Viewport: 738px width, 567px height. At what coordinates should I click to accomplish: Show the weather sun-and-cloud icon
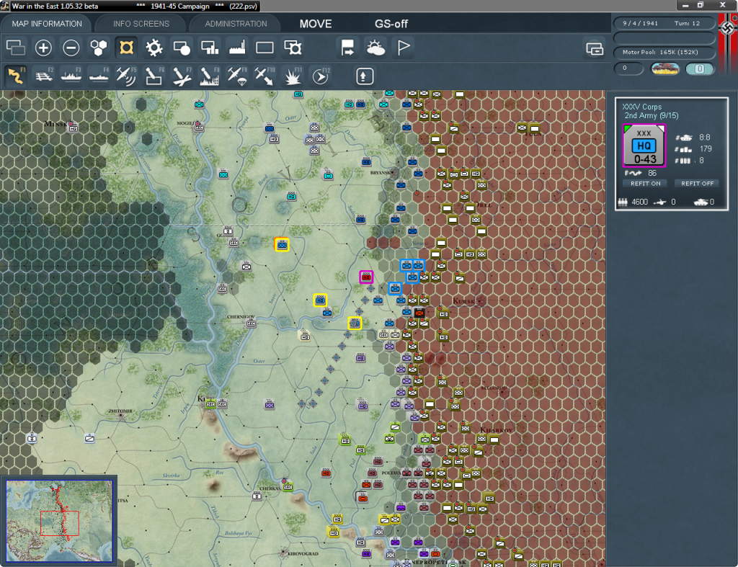(375, 48)
